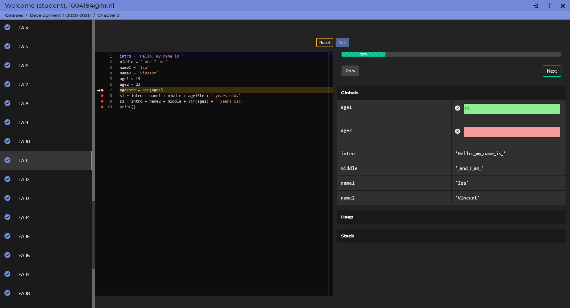Click the name2 value 'Vincent'
The height and width of the screenshot is (308, 570).
pos(468,198)
